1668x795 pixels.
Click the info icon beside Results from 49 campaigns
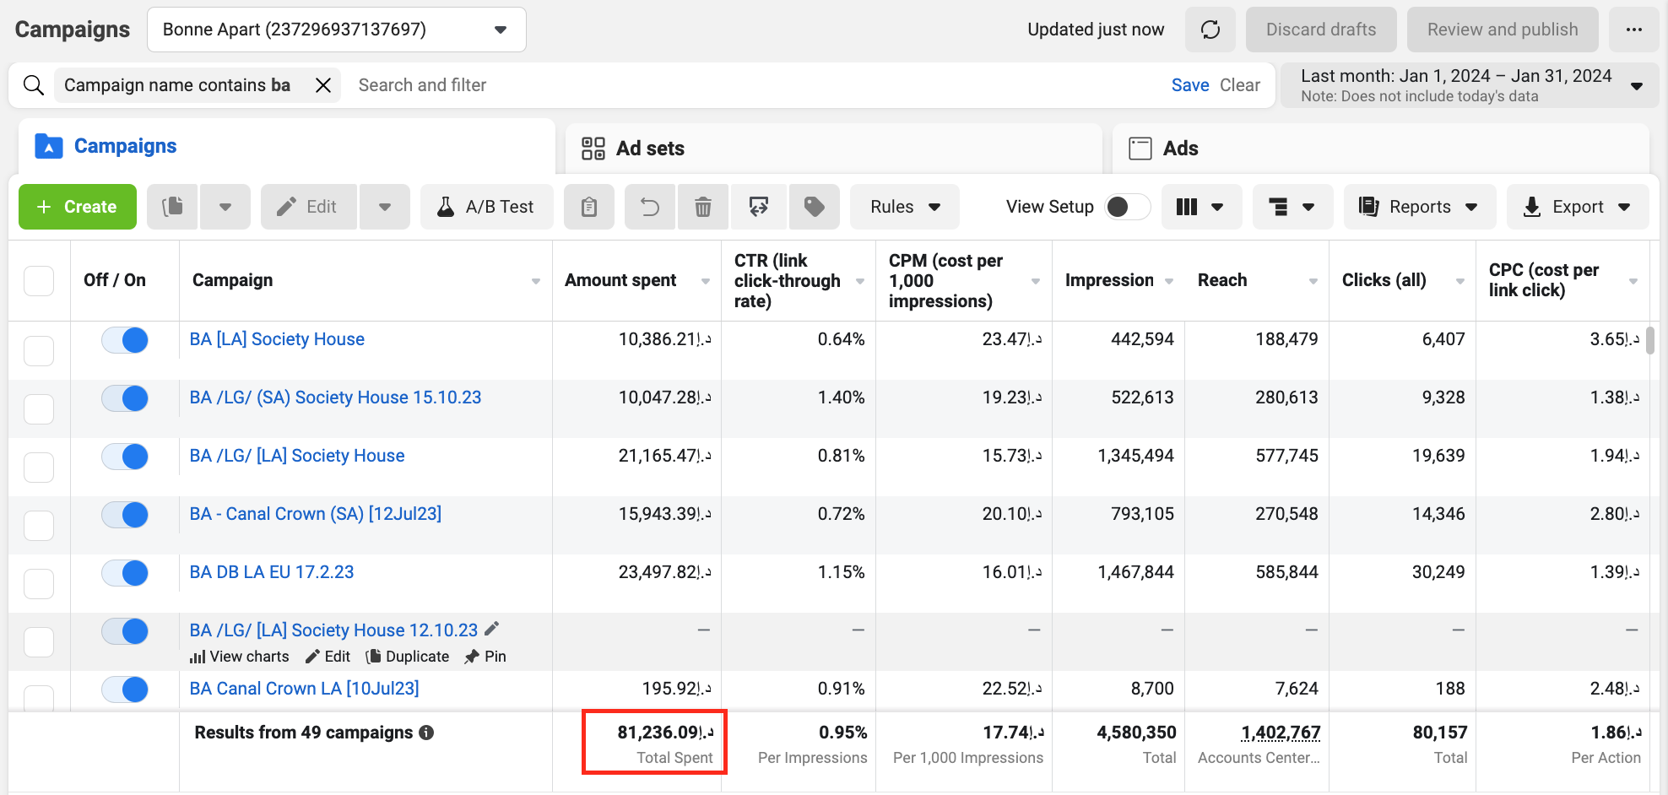pos(426,733)
